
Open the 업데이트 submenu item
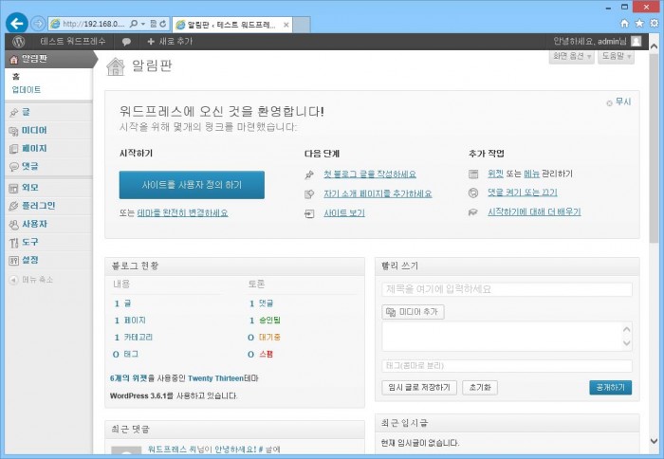click(27, 90)
